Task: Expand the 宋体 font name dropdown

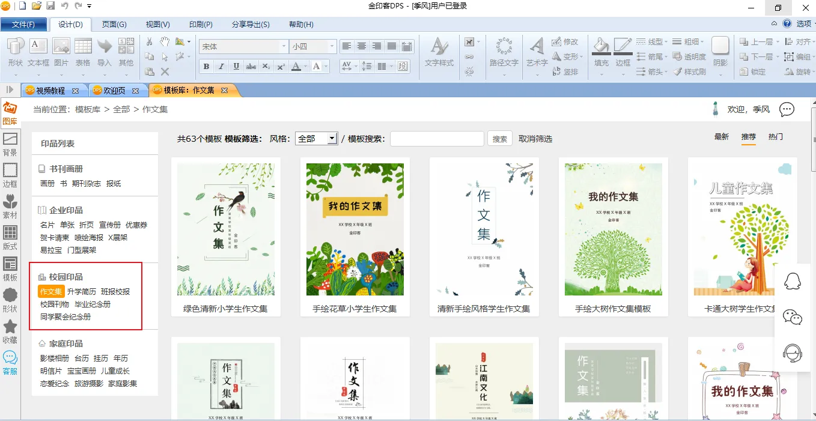Action: click(284, 46)
